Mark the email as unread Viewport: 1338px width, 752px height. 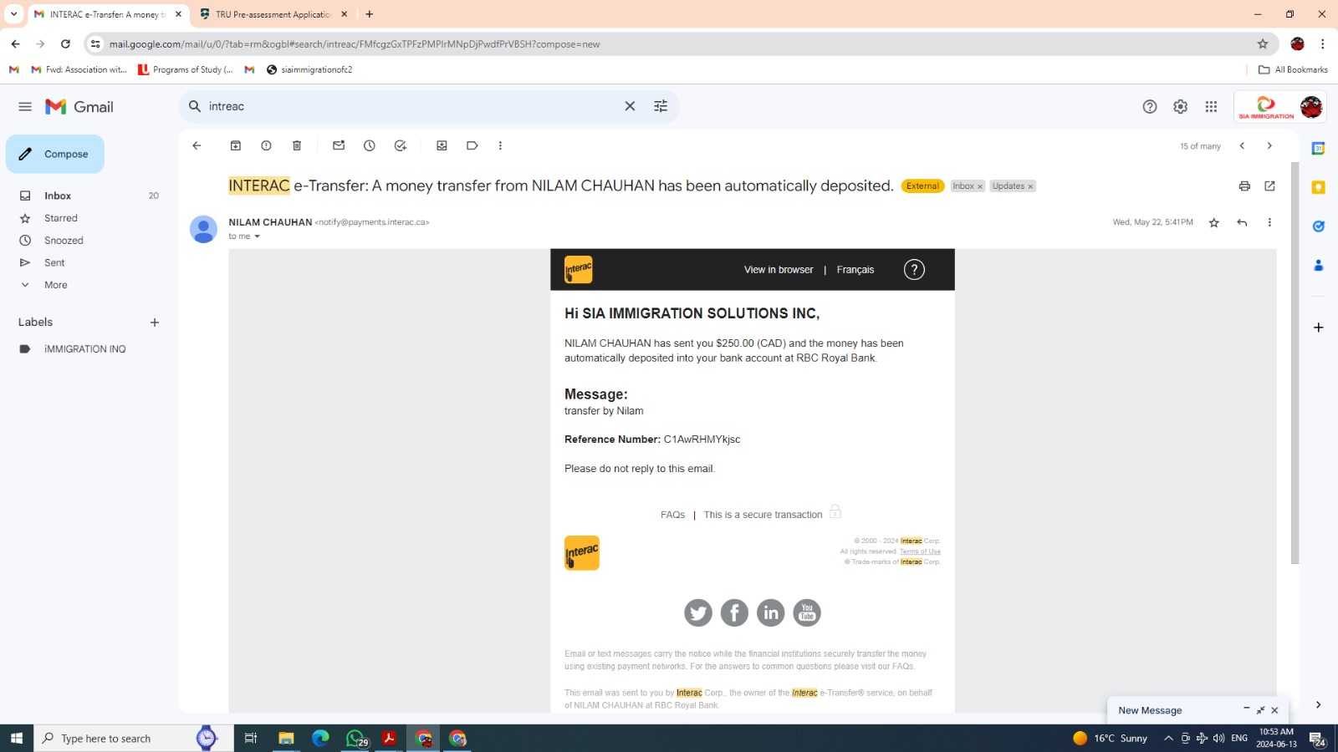(339, 145)
